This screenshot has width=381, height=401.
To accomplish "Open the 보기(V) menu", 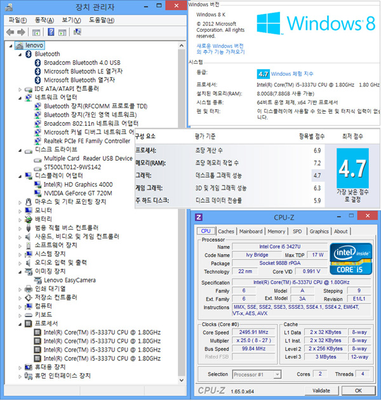I will point(71,20).
